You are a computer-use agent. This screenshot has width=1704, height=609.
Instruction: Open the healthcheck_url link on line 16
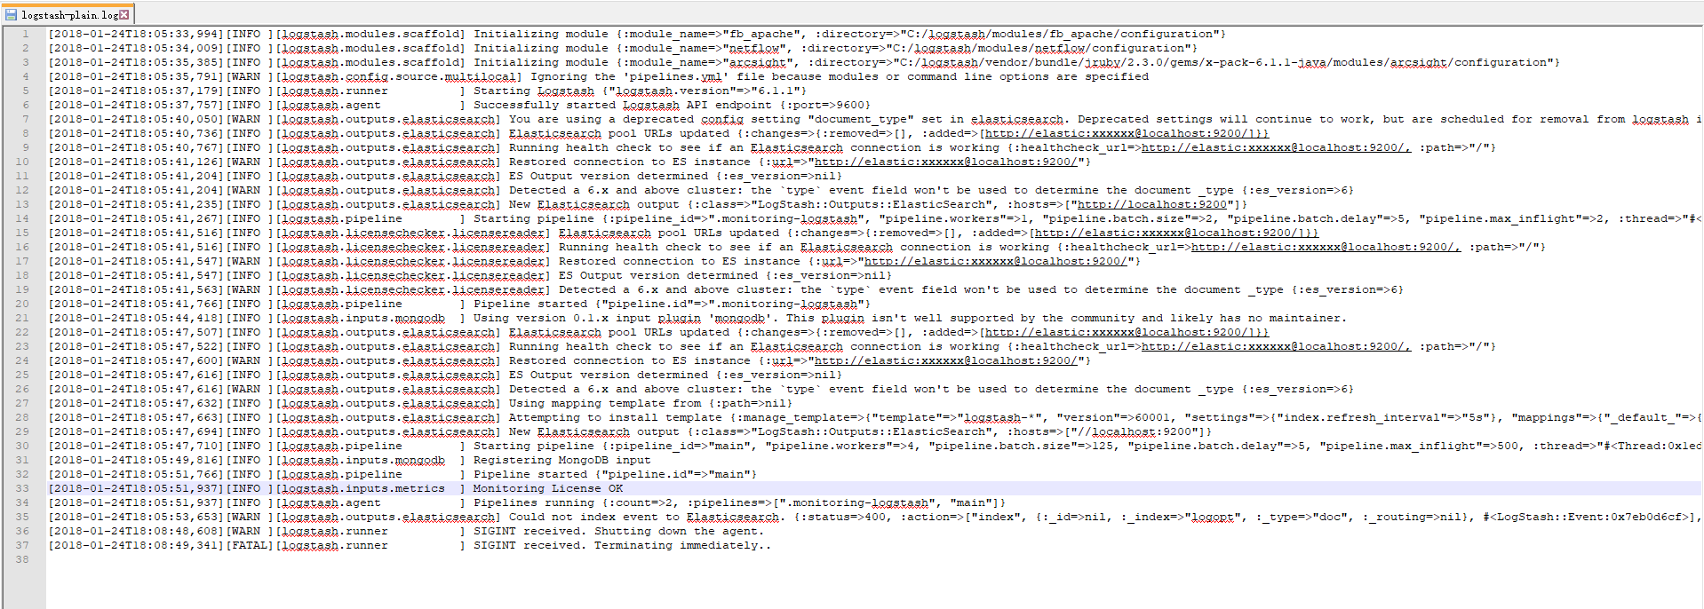coord(1326,247)
